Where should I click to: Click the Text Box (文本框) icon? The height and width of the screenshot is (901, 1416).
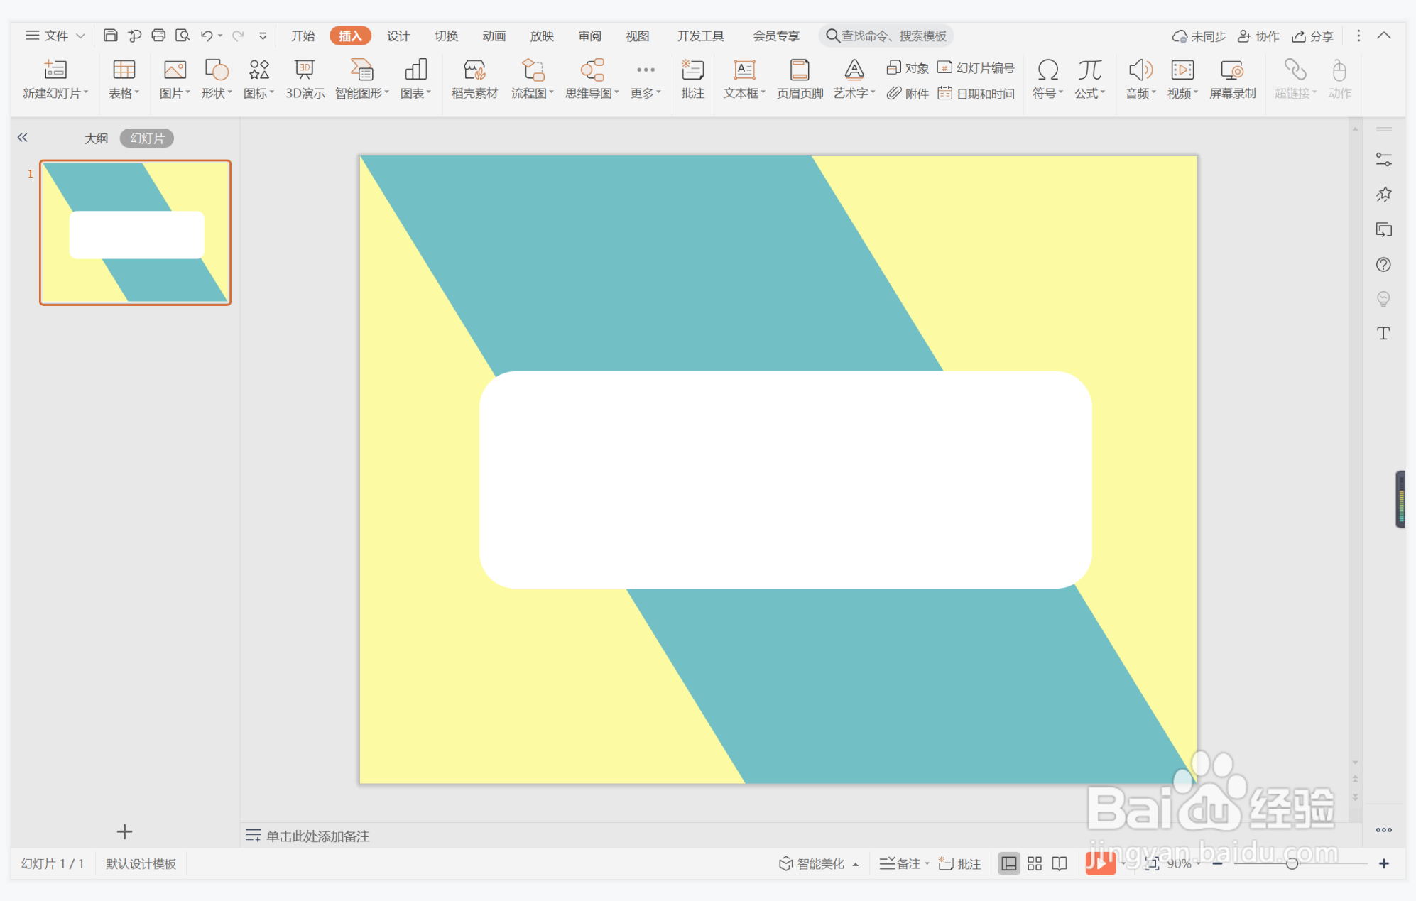(x=744, y=70)
